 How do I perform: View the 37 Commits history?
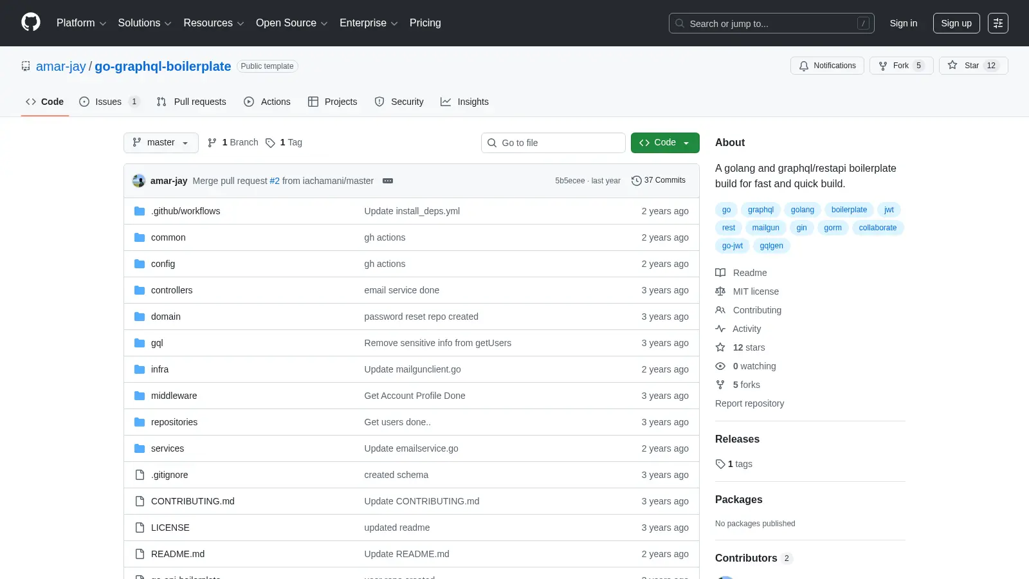[x=659, y=181]
